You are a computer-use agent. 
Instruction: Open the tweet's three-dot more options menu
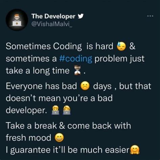(150, 16)
